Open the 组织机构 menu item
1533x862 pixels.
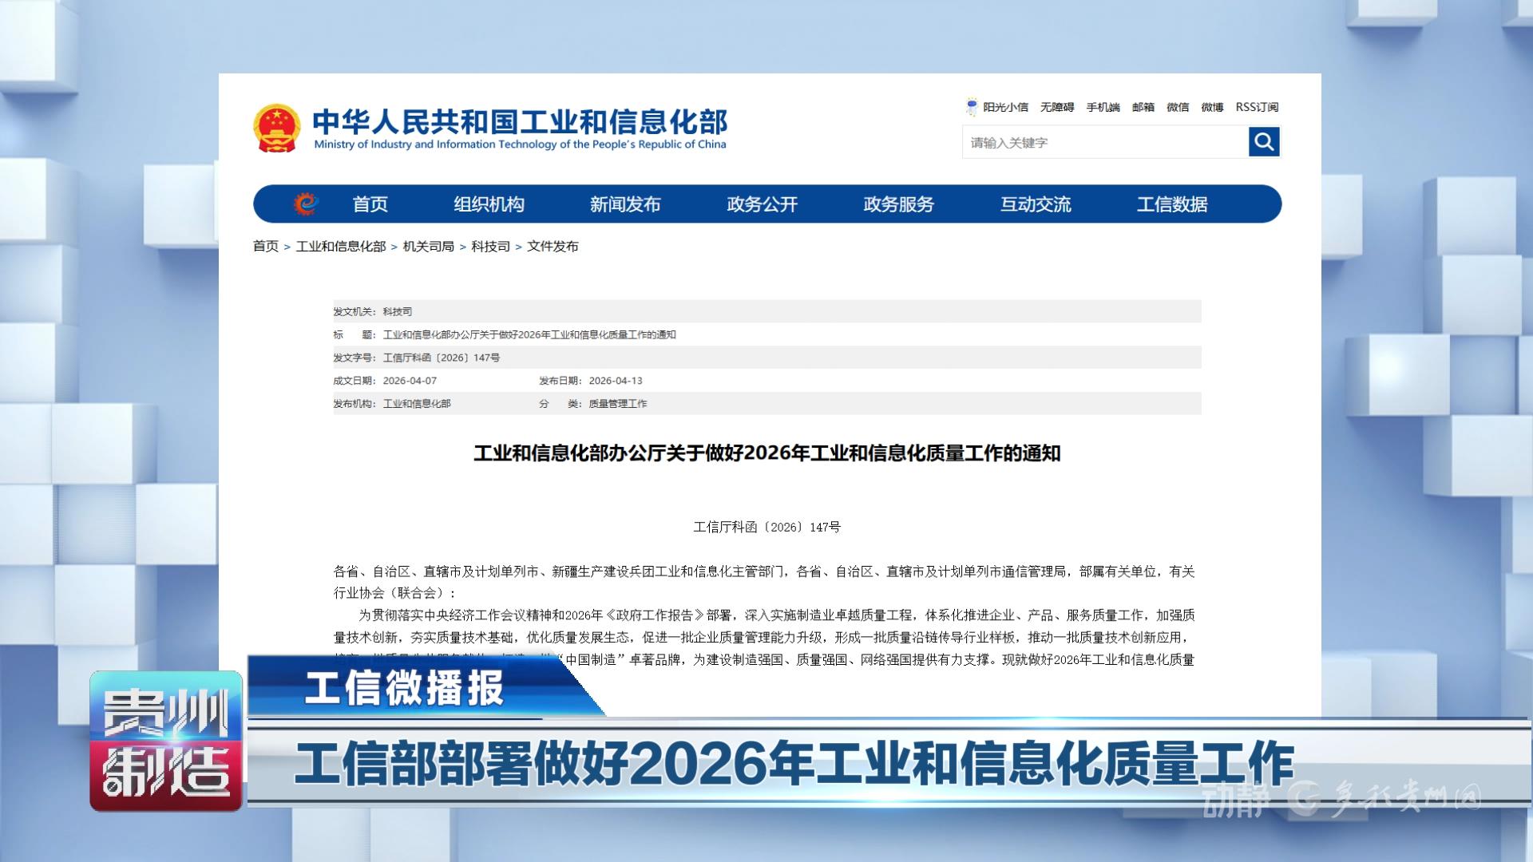(x=489, y=204)
